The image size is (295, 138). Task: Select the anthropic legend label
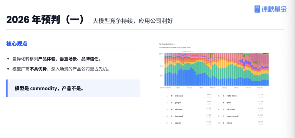pos(179,96)
